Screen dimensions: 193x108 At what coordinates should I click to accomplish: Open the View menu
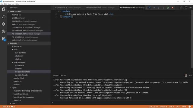pos(9,4)
